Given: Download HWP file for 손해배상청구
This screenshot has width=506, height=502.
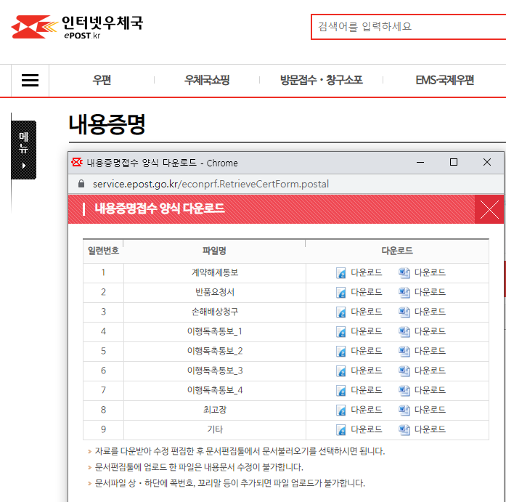Looking at the screenshot, I should 359,312.
